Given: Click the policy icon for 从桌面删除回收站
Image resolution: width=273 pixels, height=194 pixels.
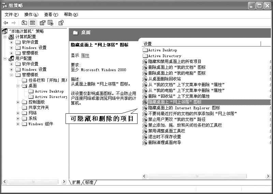Looking at the screenshot, I should [x=145, y=79].
